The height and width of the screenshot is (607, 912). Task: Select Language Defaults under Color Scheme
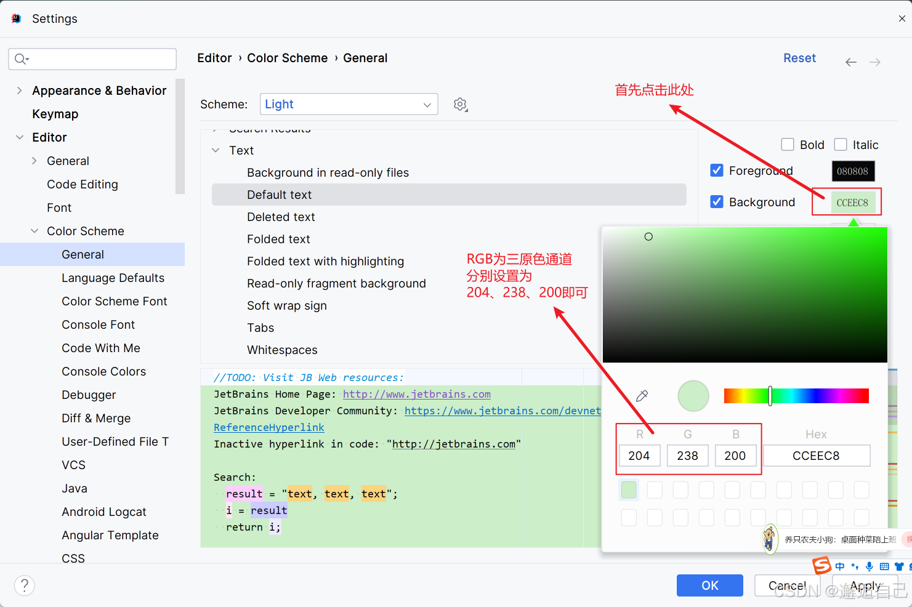pos(113,278)
